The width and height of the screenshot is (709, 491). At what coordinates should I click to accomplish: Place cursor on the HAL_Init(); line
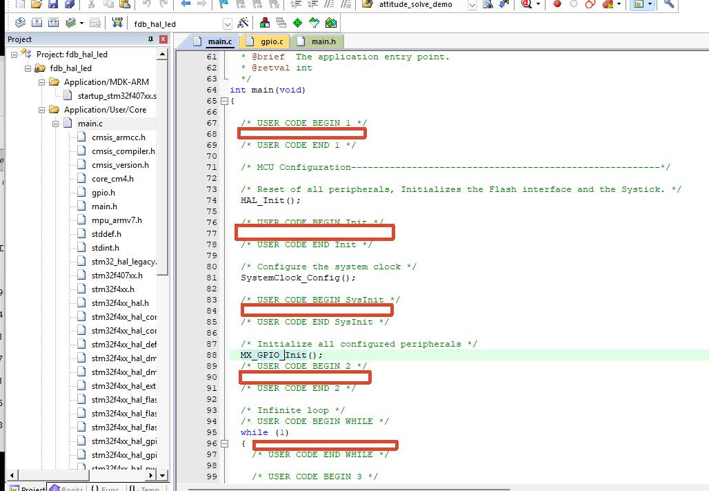tap(270, 200)
